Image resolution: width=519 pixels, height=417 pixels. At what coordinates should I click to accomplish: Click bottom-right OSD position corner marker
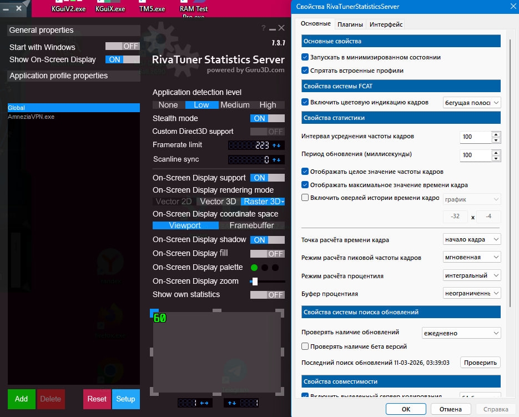pyautogui.click(x=280, y=392)
